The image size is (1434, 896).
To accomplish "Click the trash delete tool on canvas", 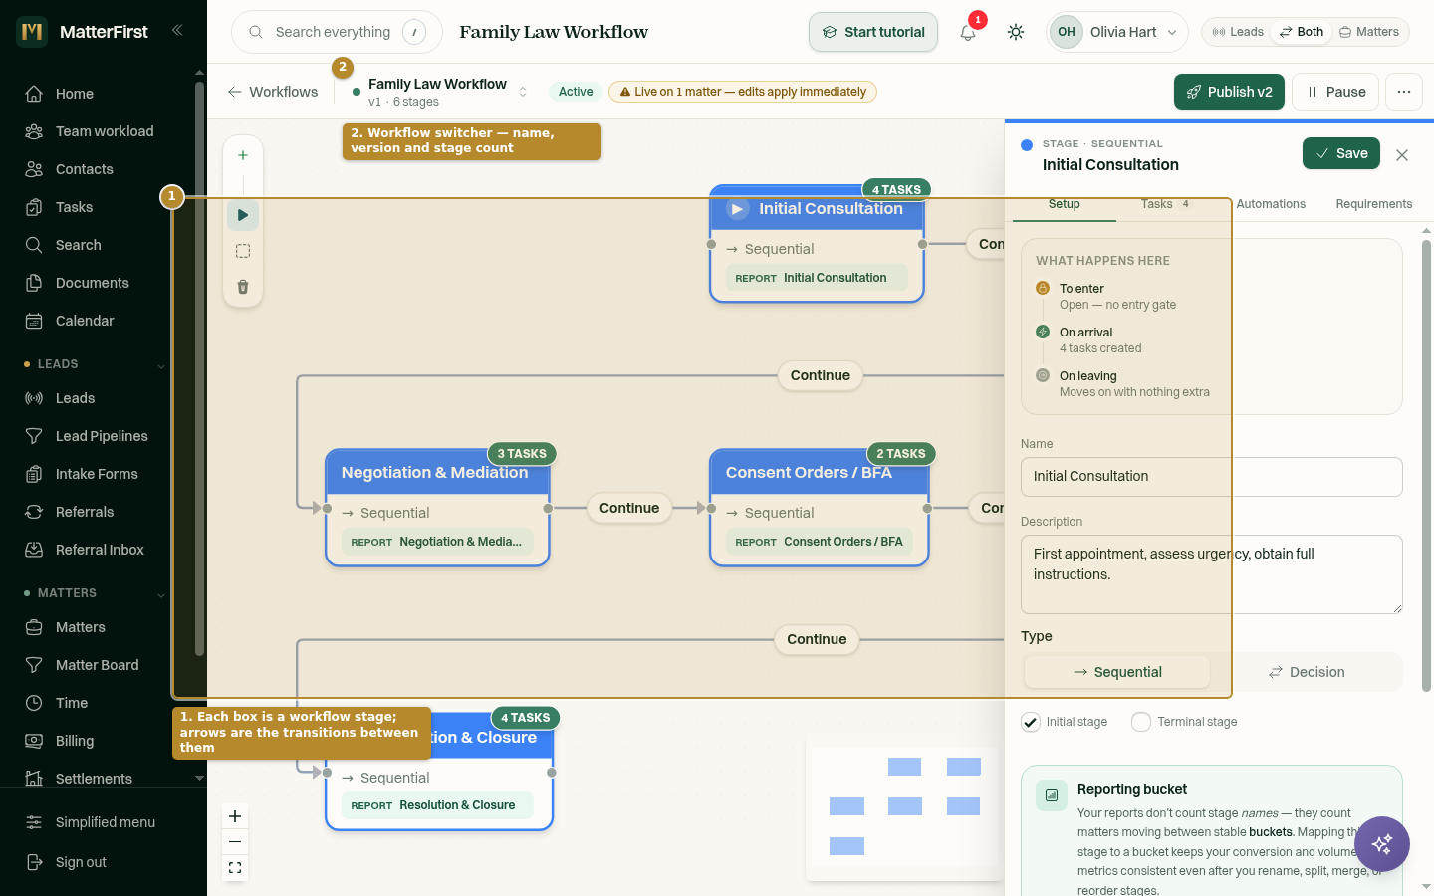I will pos(243,287).
